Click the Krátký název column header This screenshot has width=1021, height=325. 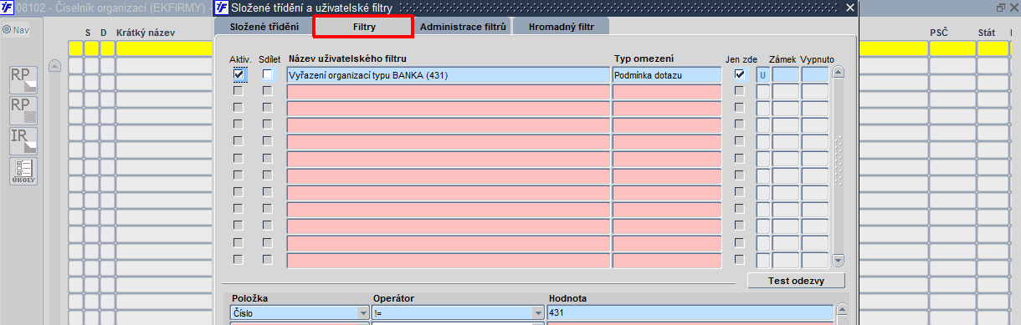[145, 33]
